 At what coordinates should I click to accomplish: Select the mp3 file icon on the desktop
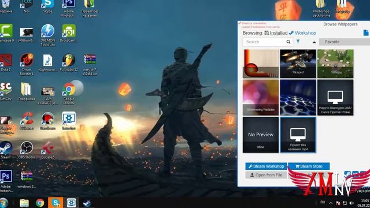[47, 62]
